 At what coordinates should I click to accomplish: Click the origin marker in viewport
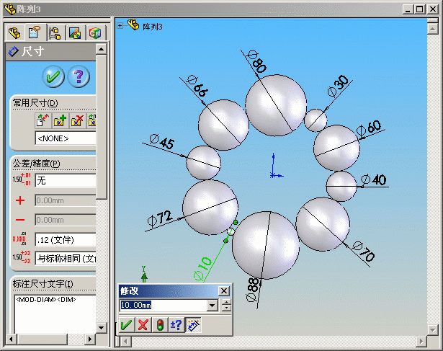tap(273, 175)
